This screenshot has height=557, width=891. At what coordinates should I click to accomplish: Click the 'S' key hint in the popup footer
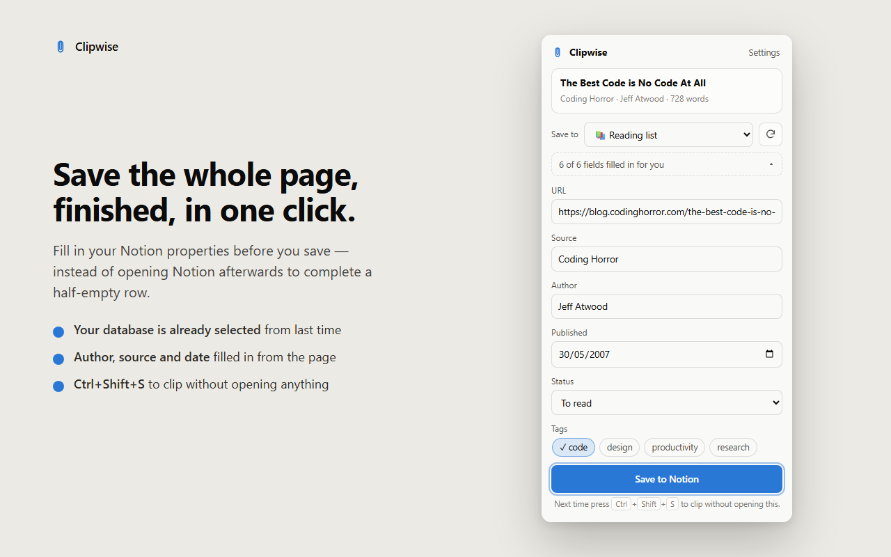point(672,504)
